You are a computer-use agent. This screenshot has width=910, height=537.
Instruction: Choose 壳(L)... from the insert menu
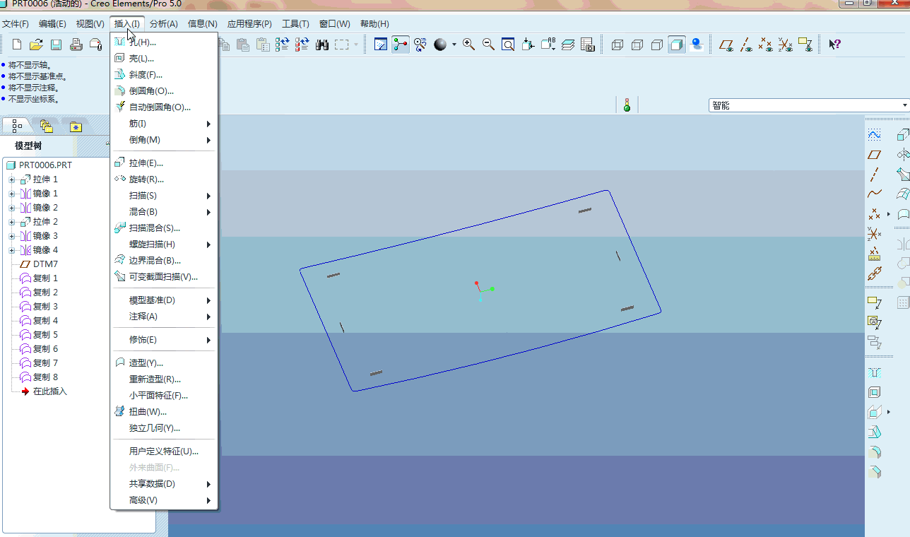coord(164,59)
